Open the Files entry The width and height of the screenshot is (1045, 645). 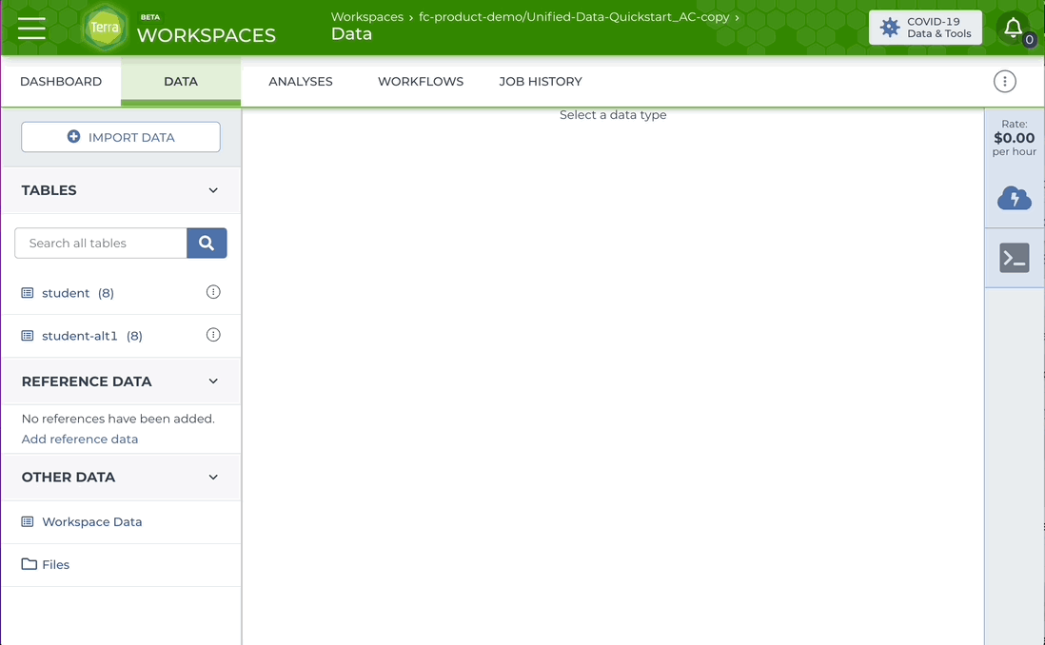click(x=55, y=564)
